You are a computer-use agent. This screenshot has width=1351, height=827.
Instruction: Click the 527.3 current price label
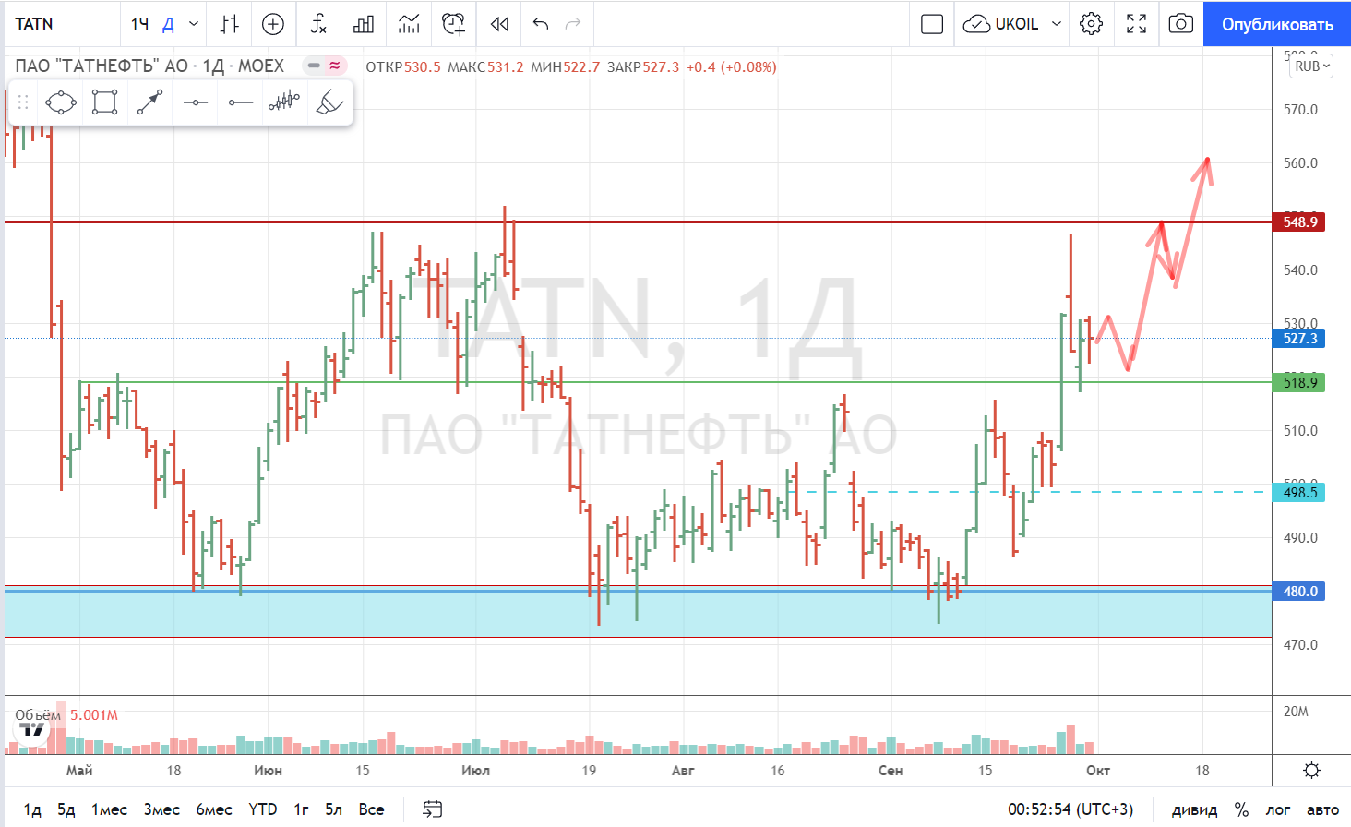[1299, 338]
